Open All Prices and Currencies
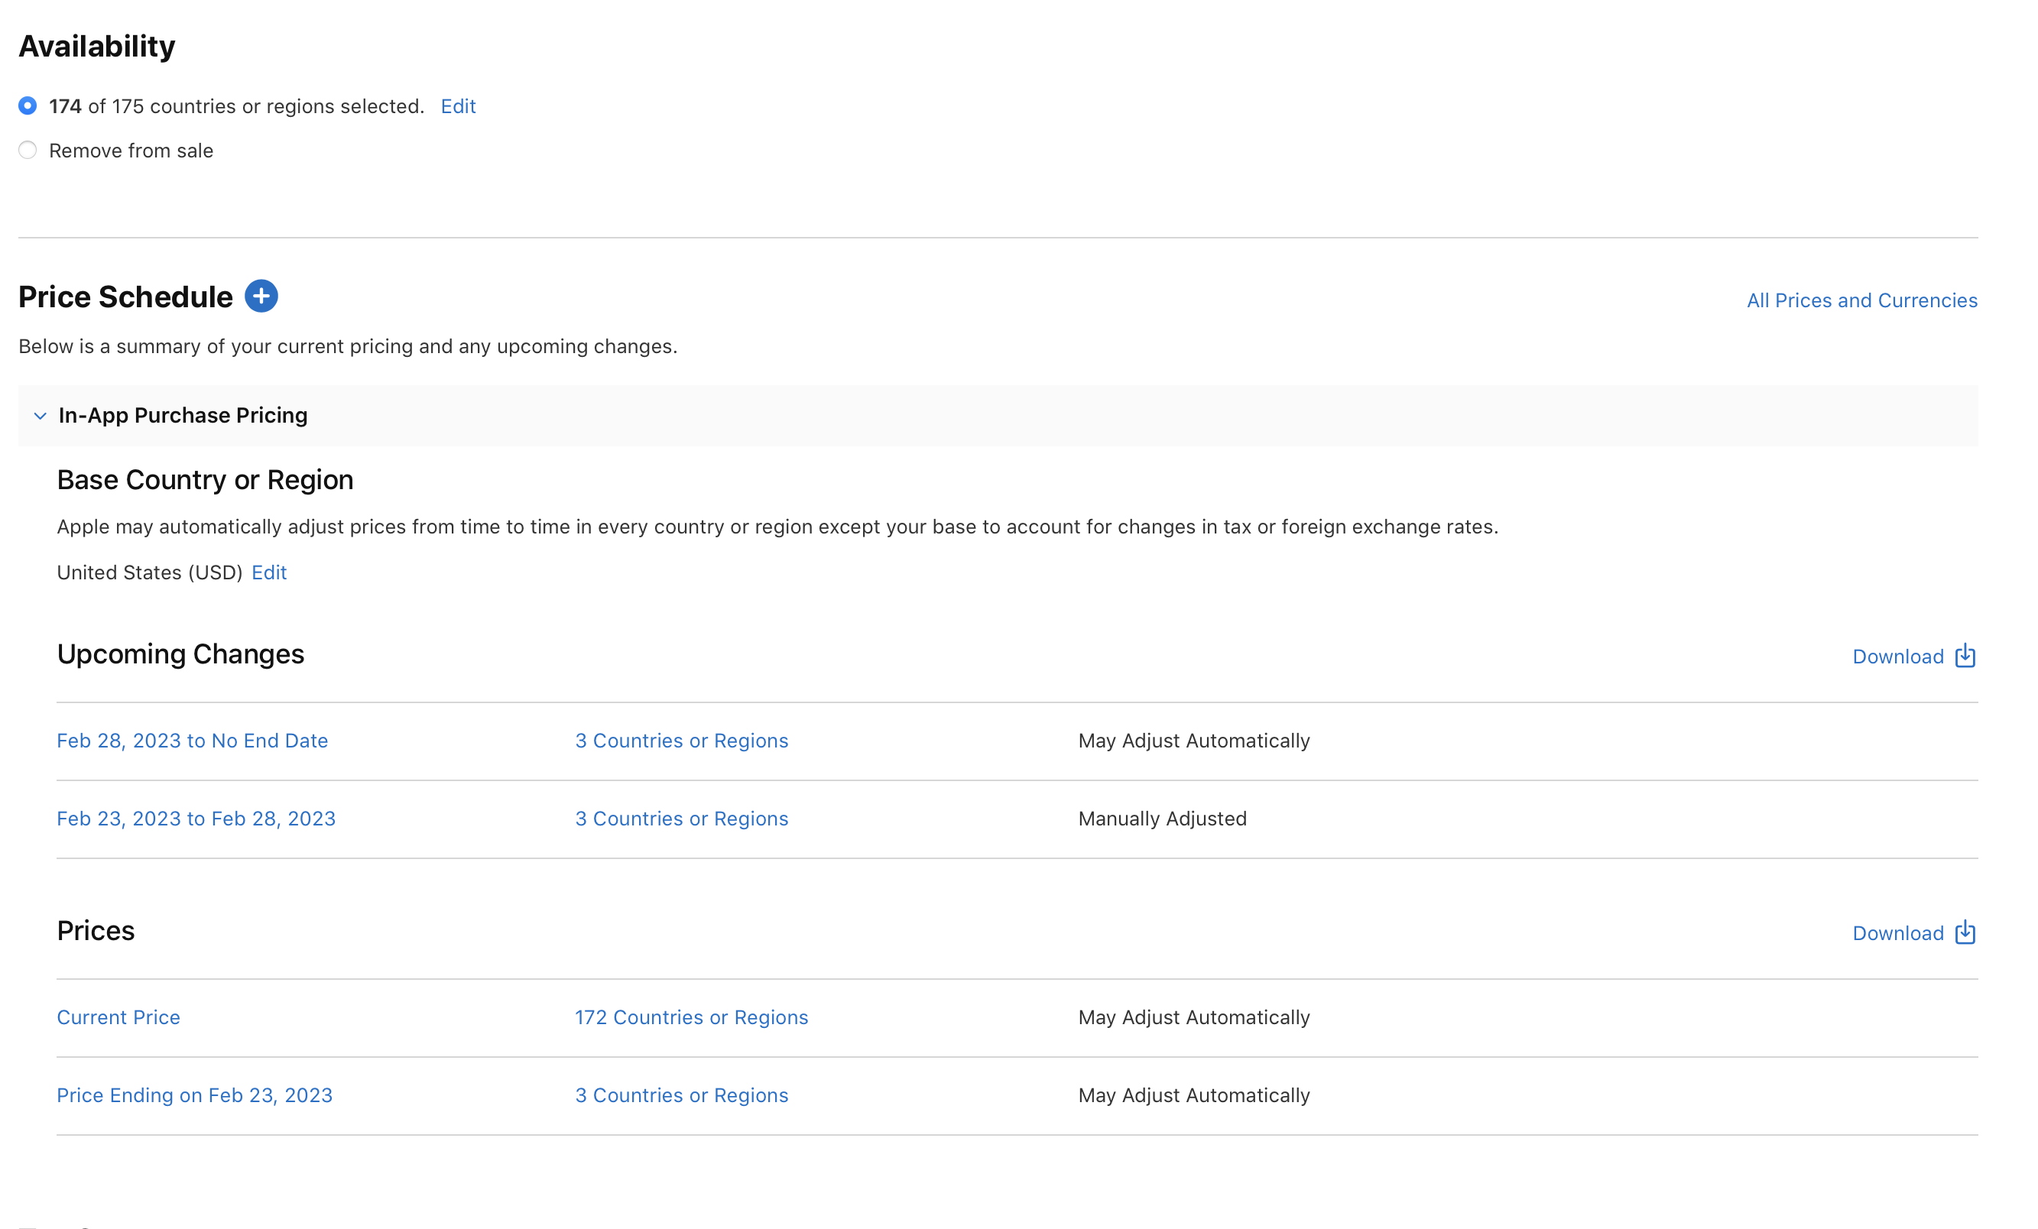The height and width of the screenshot is (1229, 2038). (1861, 300)
